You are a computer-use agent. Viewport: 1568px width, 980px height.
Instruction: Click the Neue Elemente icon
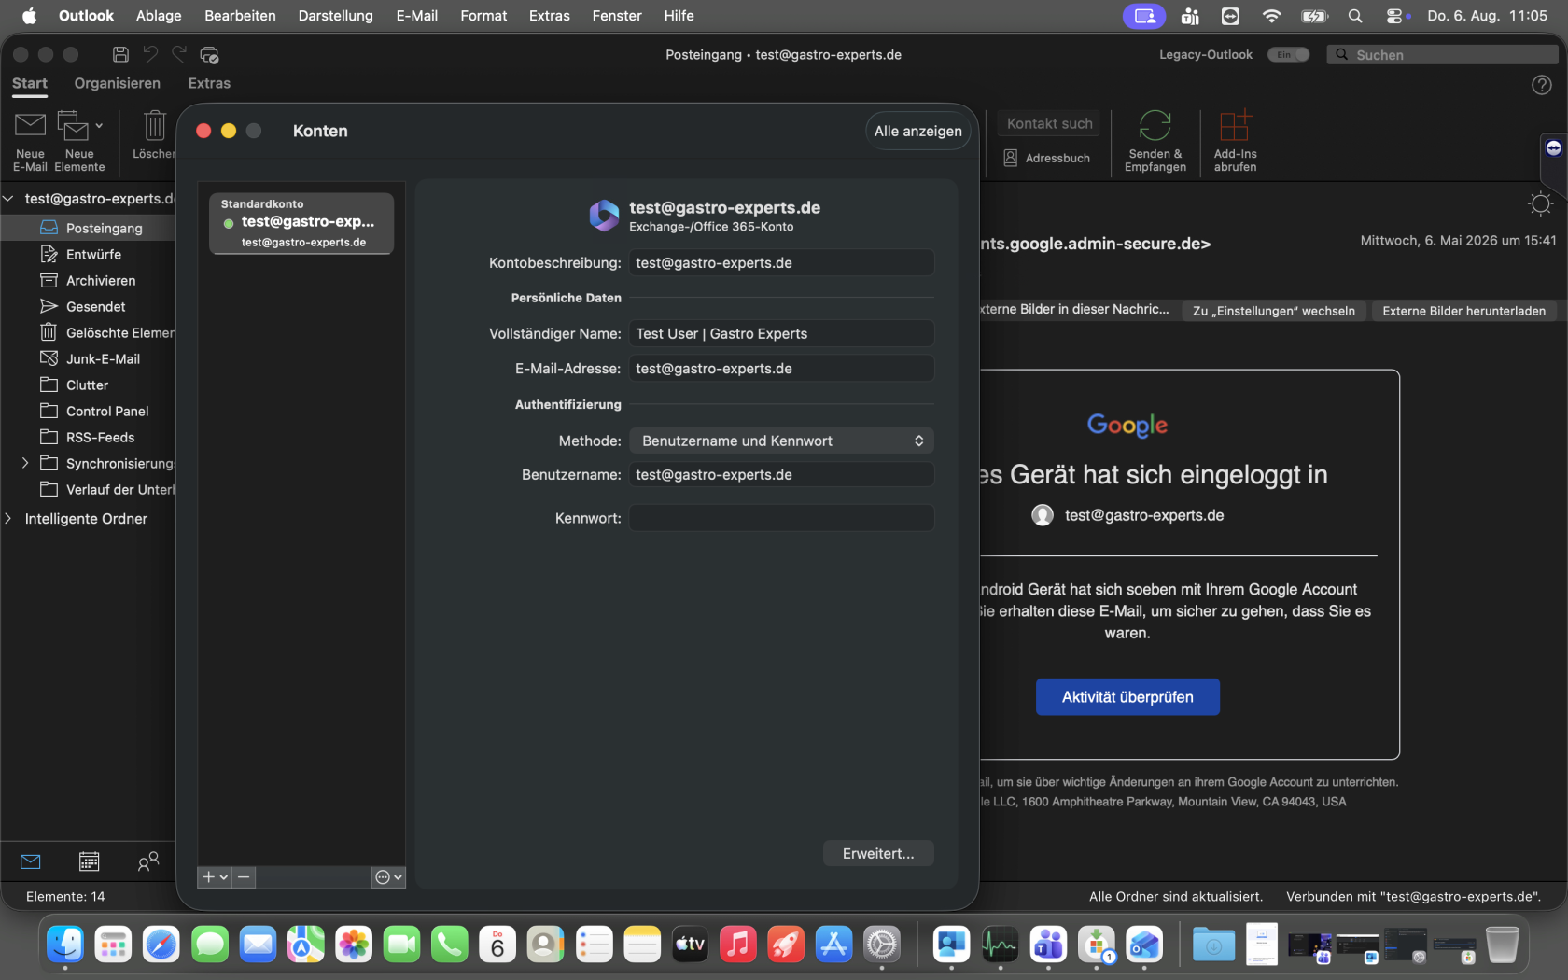[73, 125]
